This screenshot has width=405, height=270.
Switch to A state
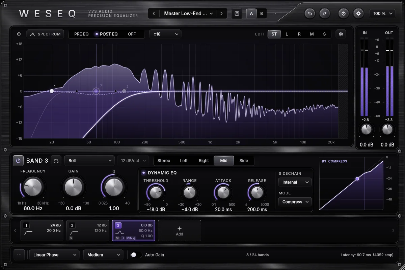pyautogui.click(x=251, y=13)
